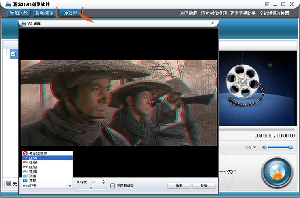Choose 红/绿 3D mode option
Viewport: 300px width, 198px height.
(x=47, y=163)
